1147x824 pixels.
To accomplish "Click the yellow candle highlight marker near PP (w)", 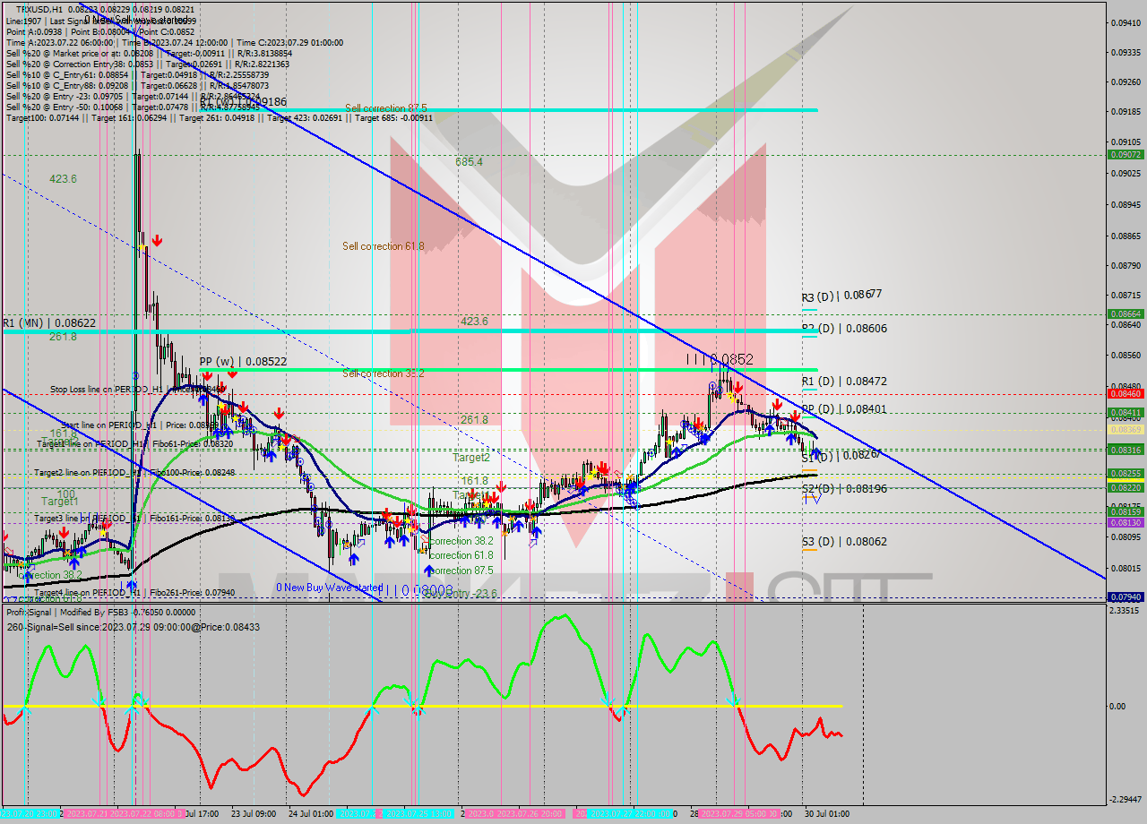I will point(221,406).
